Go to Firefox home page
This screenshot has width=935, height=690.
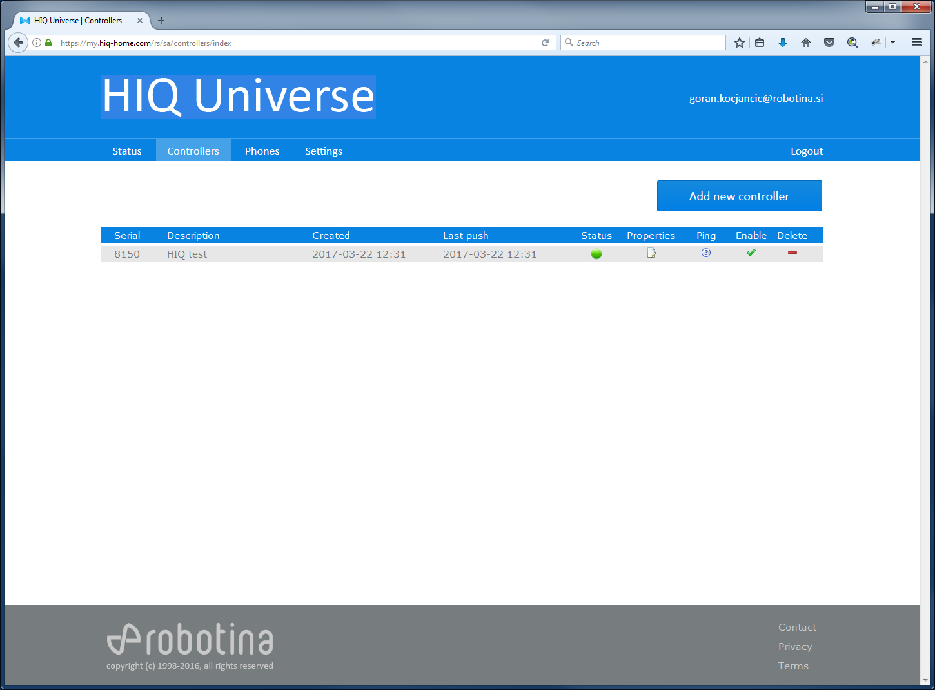(x=806, y=43)
